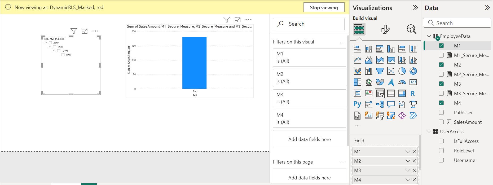
Task: Open the three-dot menu under the visuals
Action: (x=358, y=126)
